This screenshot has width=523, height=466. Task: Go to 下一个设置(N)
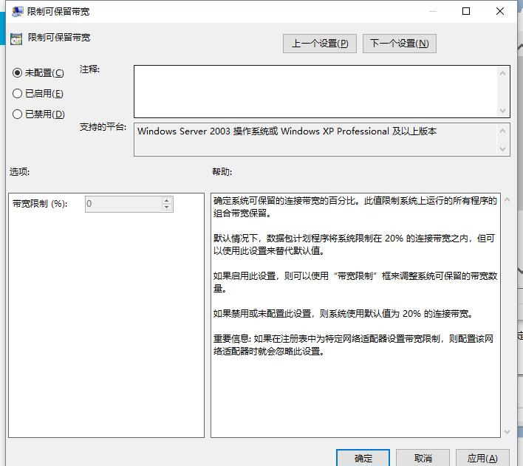point(399,44)
